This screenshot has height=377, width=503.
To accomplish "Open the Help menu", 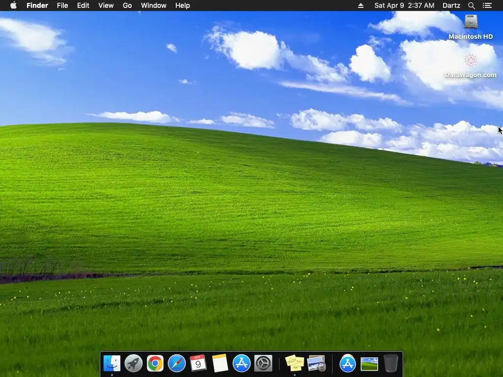I will 183,5.
